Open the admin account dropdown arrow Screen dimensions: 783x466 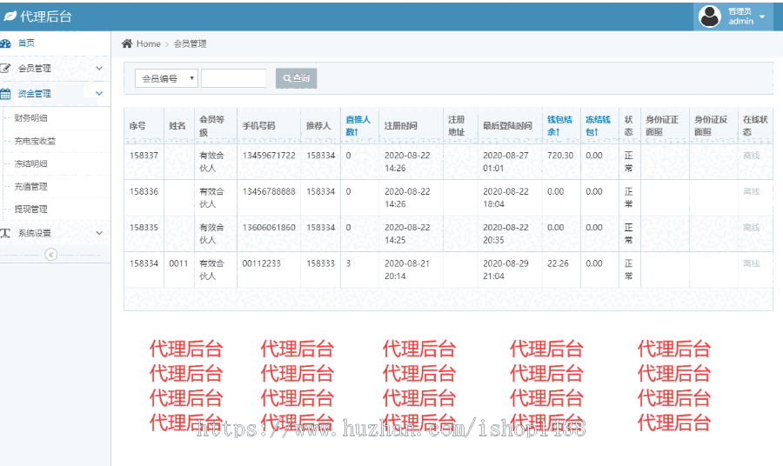point(762,17)
